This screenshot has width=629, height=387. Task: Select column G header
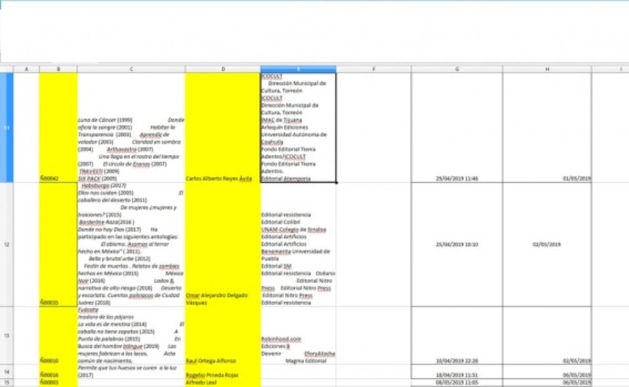point(457,69)
